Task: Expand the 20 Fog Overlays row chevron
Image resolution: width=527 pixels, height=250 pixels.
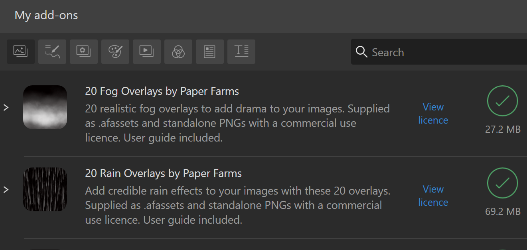Action: click(6, 107)
